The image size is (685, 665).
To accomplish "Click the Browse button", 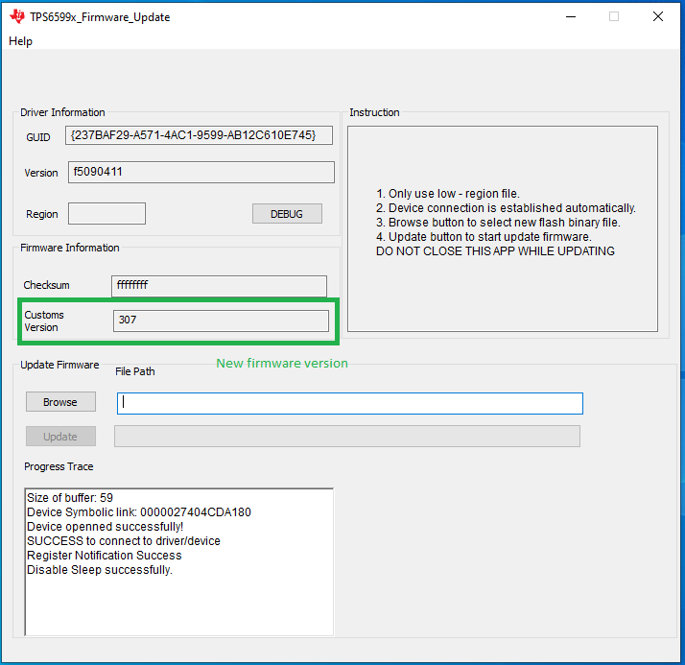I will pos(60,402).
